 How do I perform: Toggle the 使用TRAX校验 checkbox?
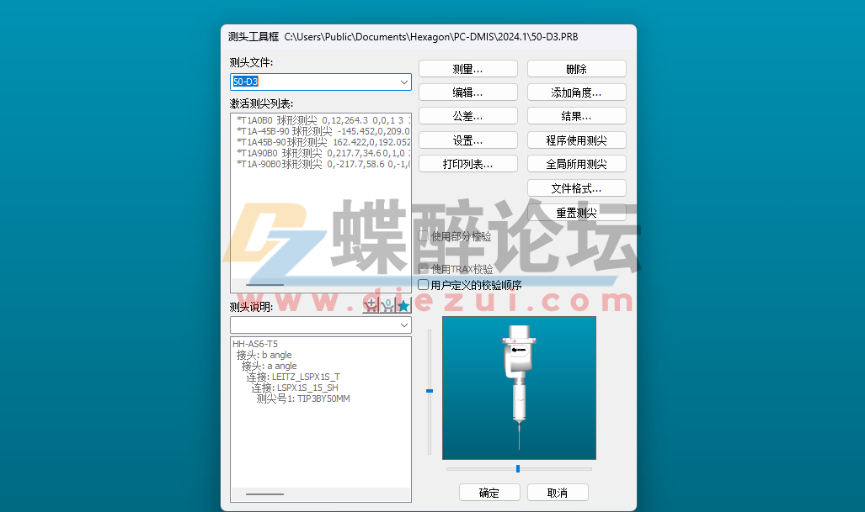click(x=422, y=267)
